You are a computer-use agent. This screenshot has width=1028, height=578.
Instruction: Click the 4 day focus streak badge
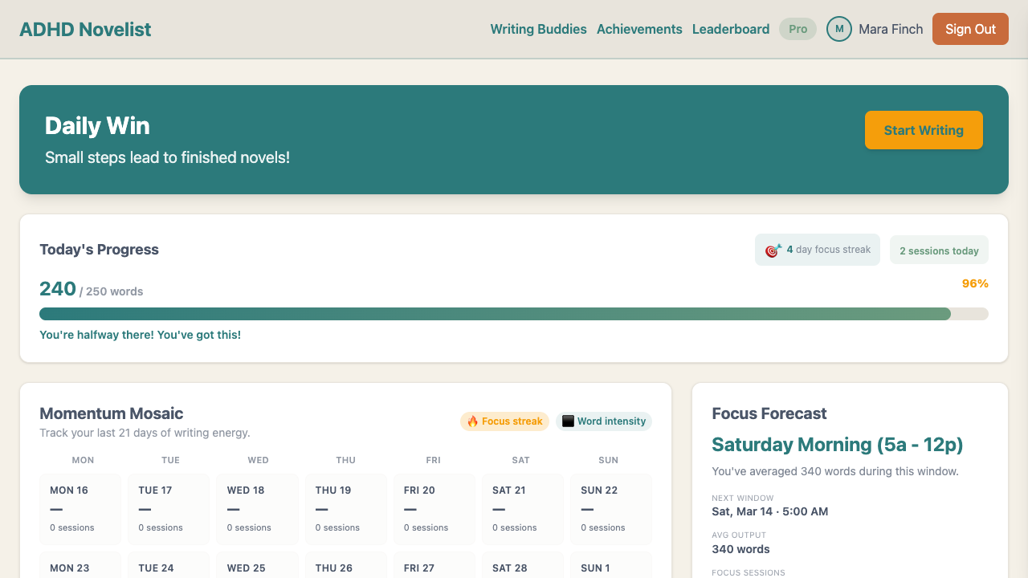point(817,250)
